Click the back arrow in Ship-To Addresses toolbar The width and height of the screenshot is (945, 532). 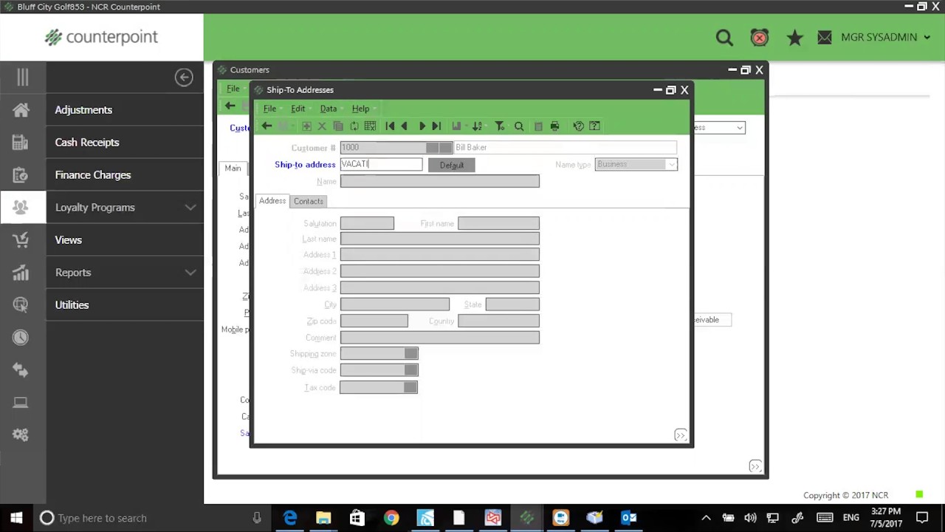coord(267,126)
